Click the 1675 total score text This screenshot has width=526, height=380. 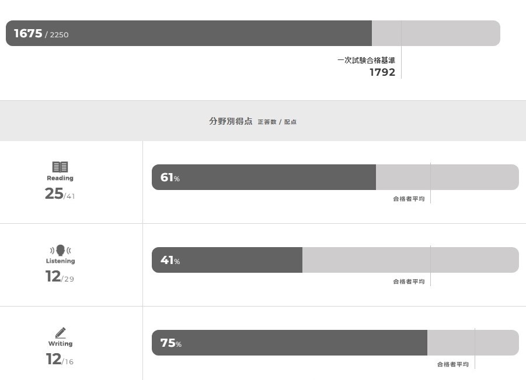click(x=28, y=34)
